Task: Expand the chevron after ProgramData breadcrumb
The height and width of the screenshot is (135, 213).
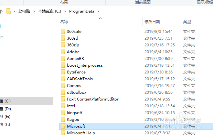Action: (98, 11)
